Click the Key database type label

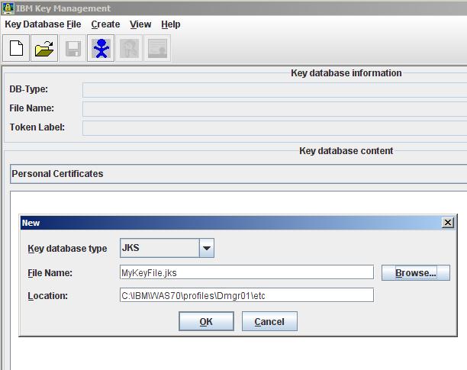point(67,249)
